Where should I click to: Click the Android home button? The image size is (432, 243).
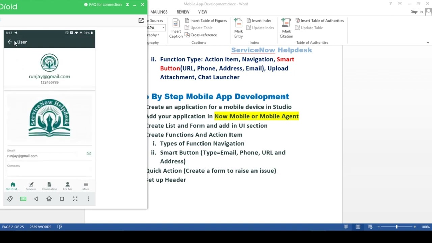pyautogui.click(x=49, y=199)
